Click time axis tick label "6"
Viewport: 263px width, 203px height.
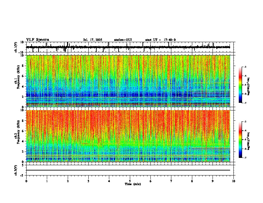tap(151, 181)
